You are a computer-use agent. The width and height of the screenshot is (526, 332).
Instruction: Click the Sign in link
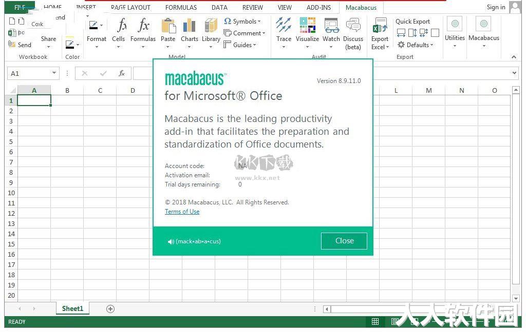(496, 7)
